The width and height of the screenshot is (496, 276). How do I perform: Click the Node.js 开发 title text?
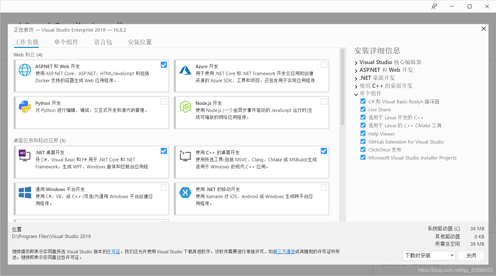209,103
